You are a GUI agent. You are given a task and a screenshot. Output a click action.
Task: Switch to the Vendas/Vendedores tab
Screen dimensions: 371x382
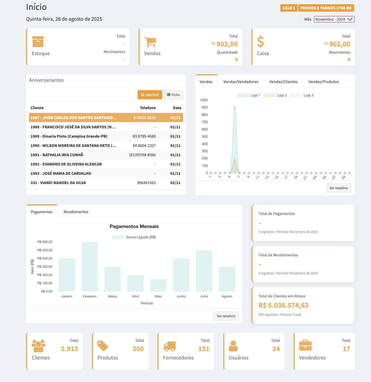coord(241,82)
